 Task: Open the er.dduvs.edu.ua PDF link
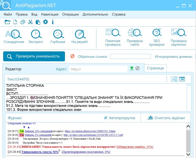[93, 135]
